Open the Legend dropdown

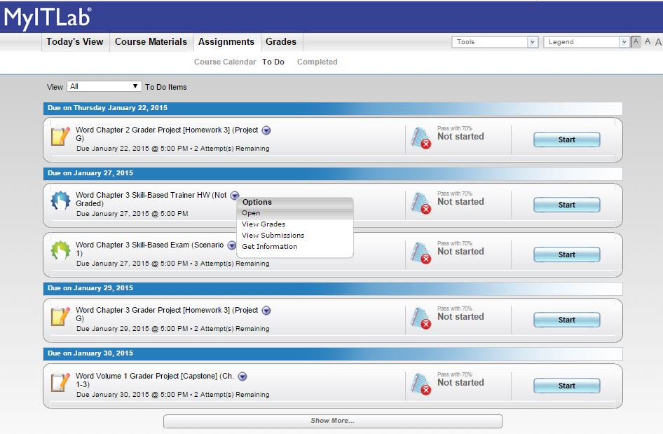586,42
